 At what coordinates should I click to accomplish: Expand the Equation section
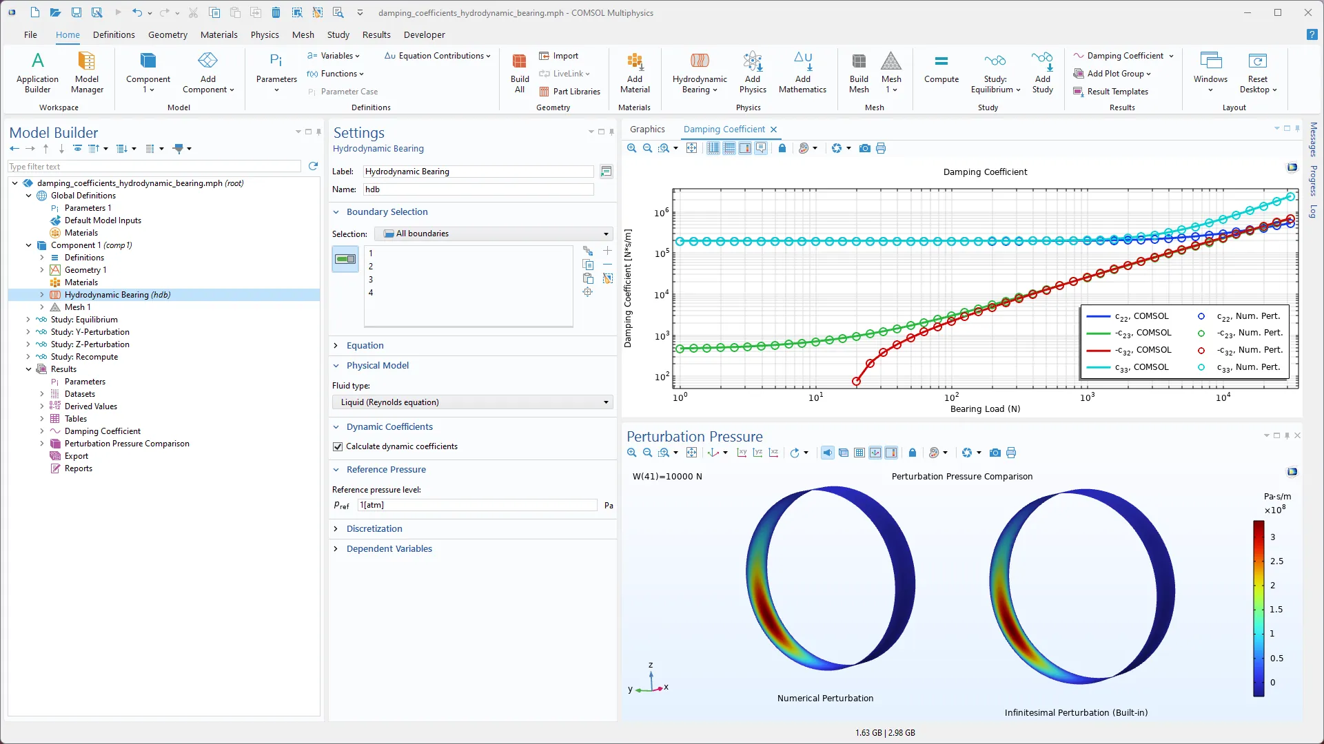tap(365, 345)
